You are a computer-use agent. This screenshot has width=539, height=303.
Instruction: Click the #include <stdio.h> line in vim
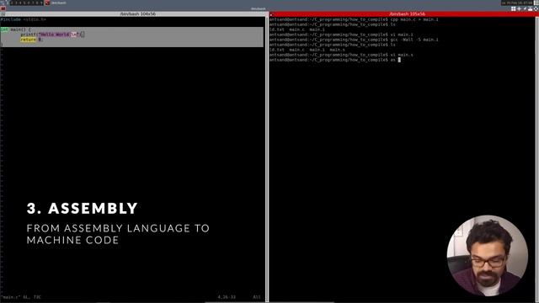[24, 19]
